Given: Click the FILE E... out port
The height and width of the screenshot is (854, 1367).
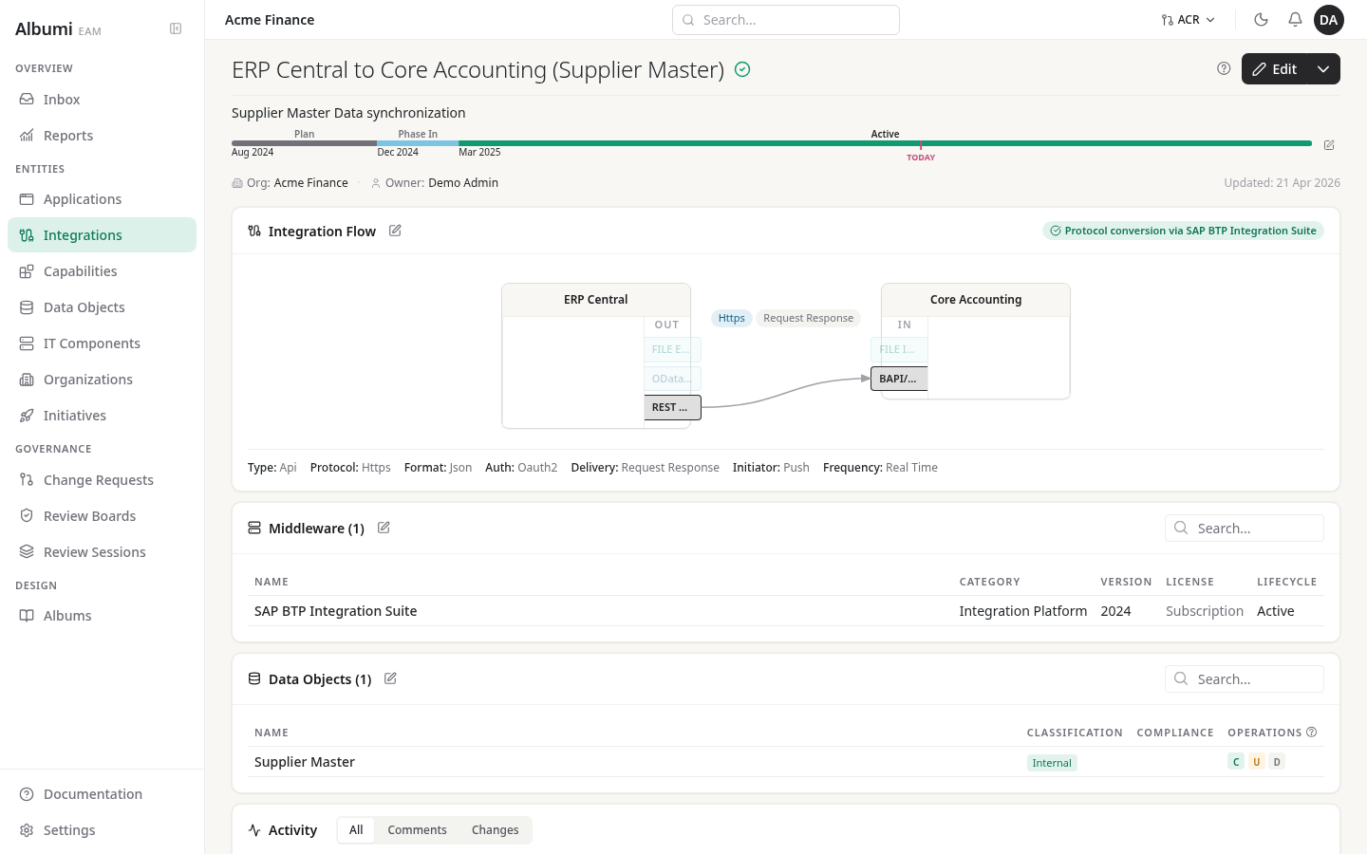Looking at the screenshot, I should point(672,349).
